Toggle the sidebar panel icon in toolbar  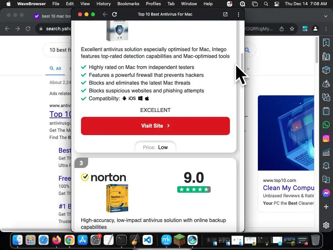click(x=305, y=29)
